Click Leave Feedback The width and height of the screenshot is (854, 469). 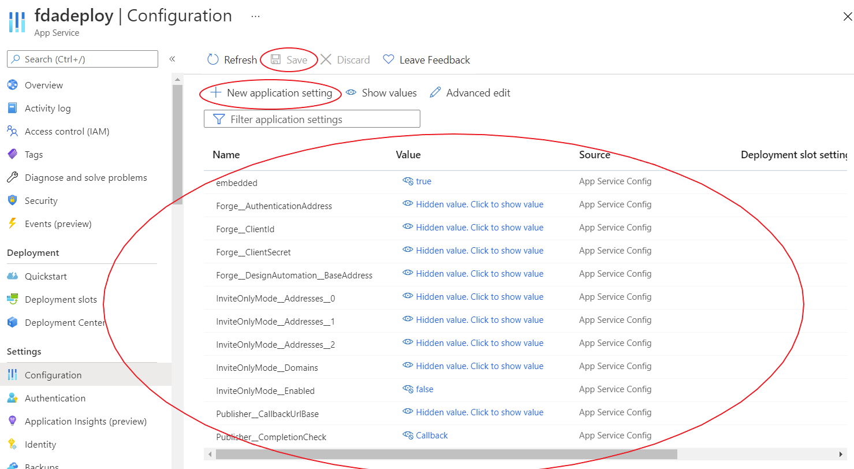(x=427, y=59)
